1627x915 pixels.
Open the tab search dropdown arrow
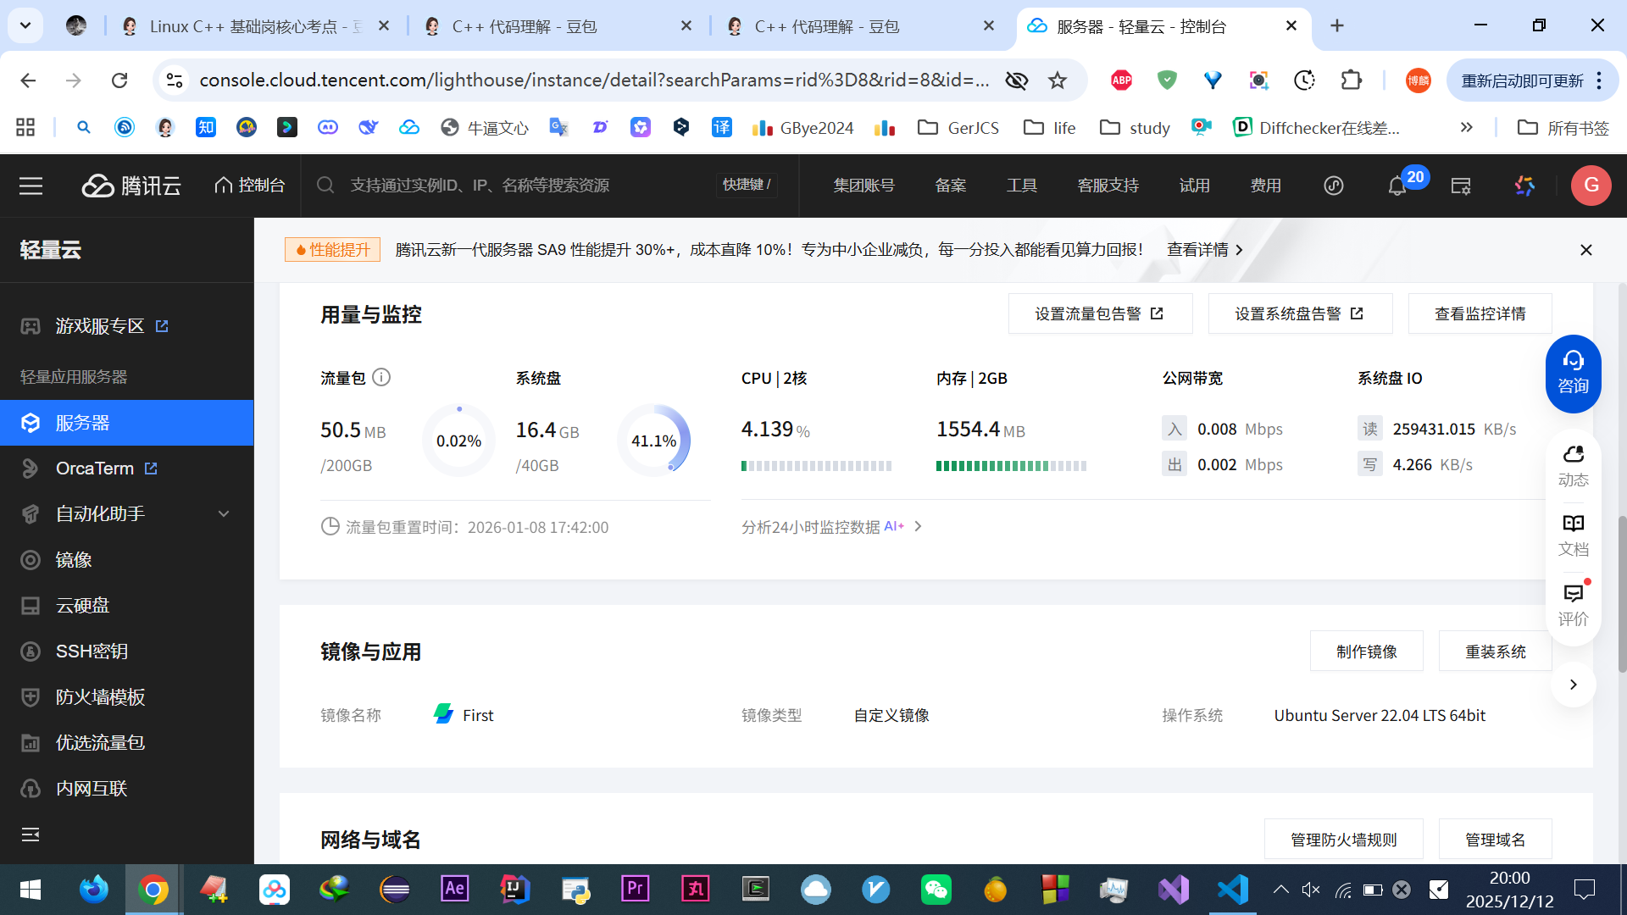pyautogui.click(x=25, y=25)
